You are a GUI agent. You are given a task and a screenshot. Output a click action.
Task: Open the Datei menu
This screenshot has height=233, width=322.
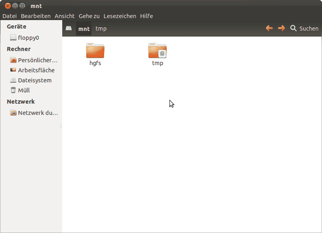pyautogui.click(x=10, y=16)
